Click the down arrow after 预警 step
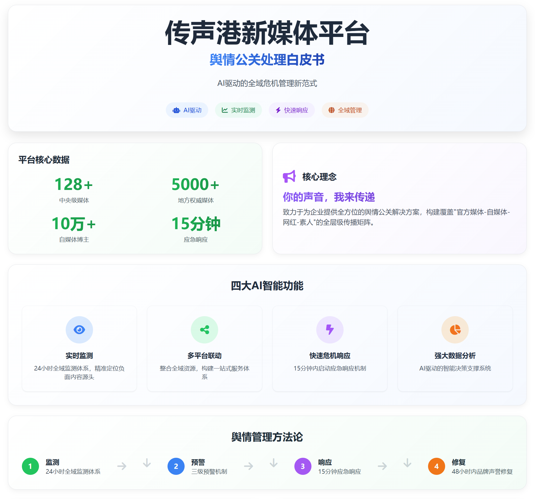The height and width of the screenshot is (499, 535). [274, 463]
